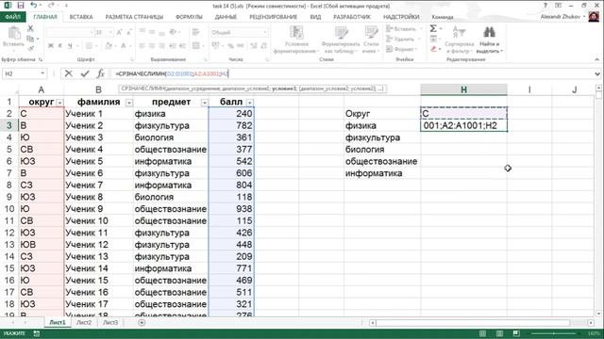This screenshot has width=604, height=339.
Task: Toggle Italic (К) formatting
Action: (x=60, y=46)
